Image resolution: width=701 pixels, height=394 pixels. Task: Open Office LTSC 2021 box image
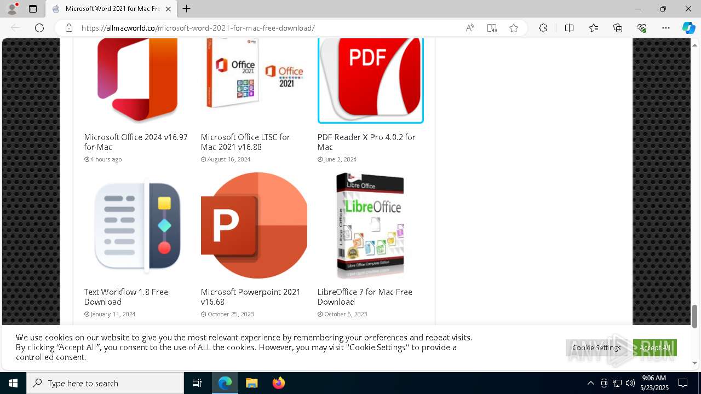click(x=254, y=81)
